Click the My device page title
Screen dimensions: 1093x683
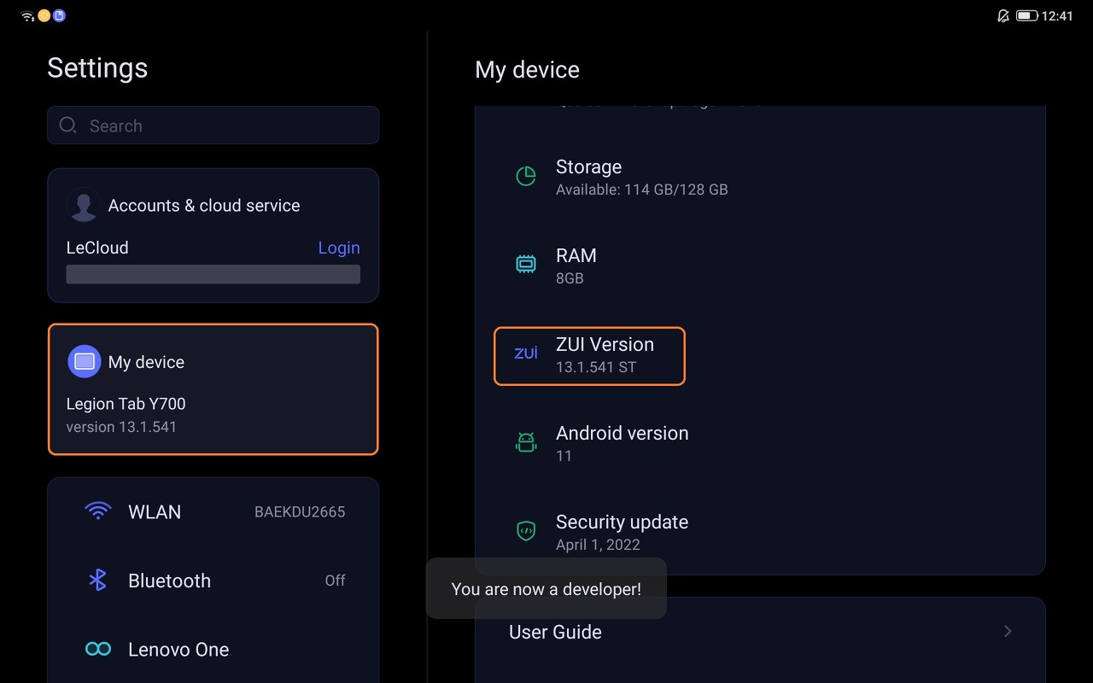point(527,70)
